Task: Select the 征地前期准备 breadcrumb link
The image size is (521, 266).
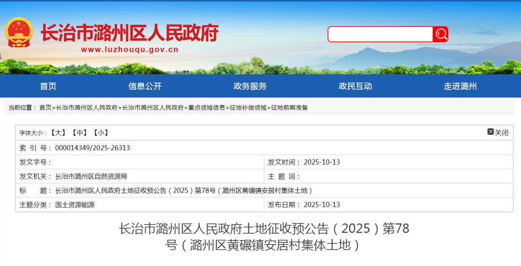Action: [289, 108]
